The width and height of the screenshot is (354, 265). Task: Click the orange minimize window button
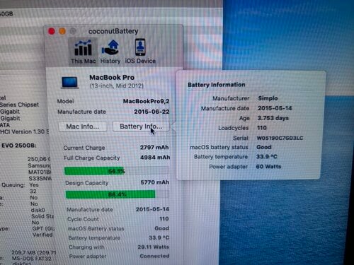click(x=62, y=31)
